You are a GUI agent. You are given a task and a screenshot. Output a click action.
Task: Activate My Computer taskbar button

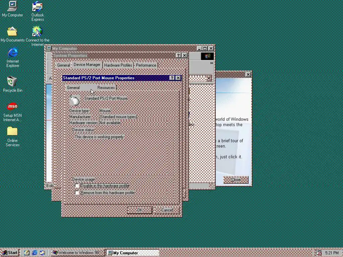click(x=133, y=253)
